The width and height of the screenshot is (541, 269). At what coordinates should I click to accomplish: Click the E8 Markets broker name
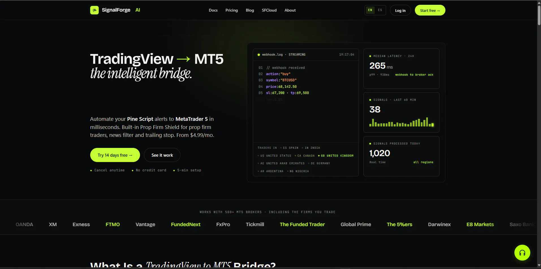(x=480, y=224)
